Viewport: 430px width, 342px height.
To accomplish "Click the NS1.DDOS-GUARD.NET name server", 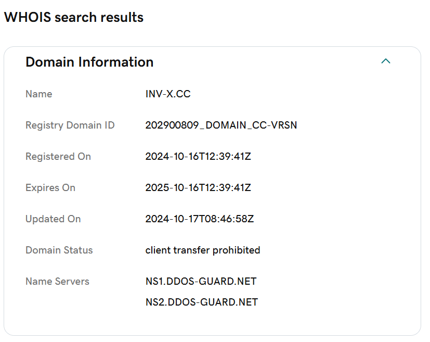I will 201,281.
